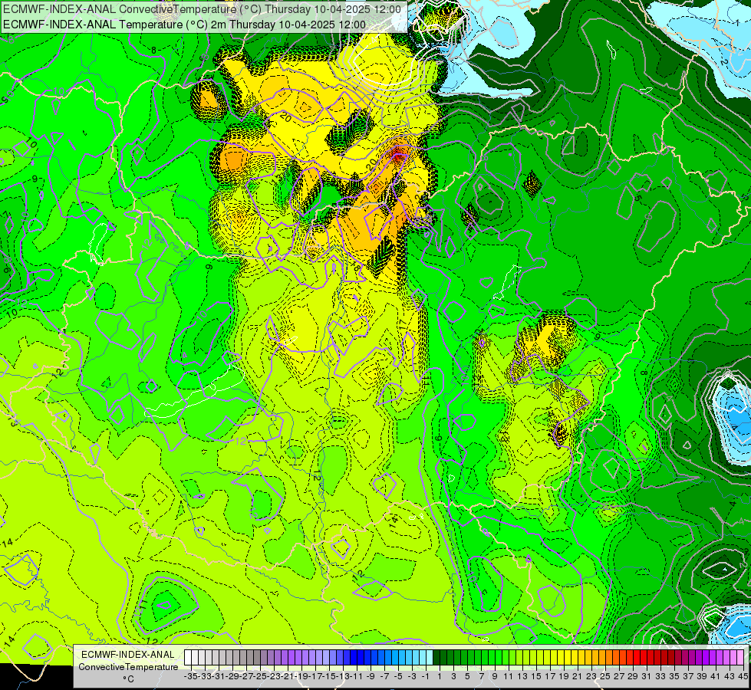Click the ECMWF-INDEX-ANAL label in legend
Viewport: 751px width, 690px height.
(x=128, y=655)
